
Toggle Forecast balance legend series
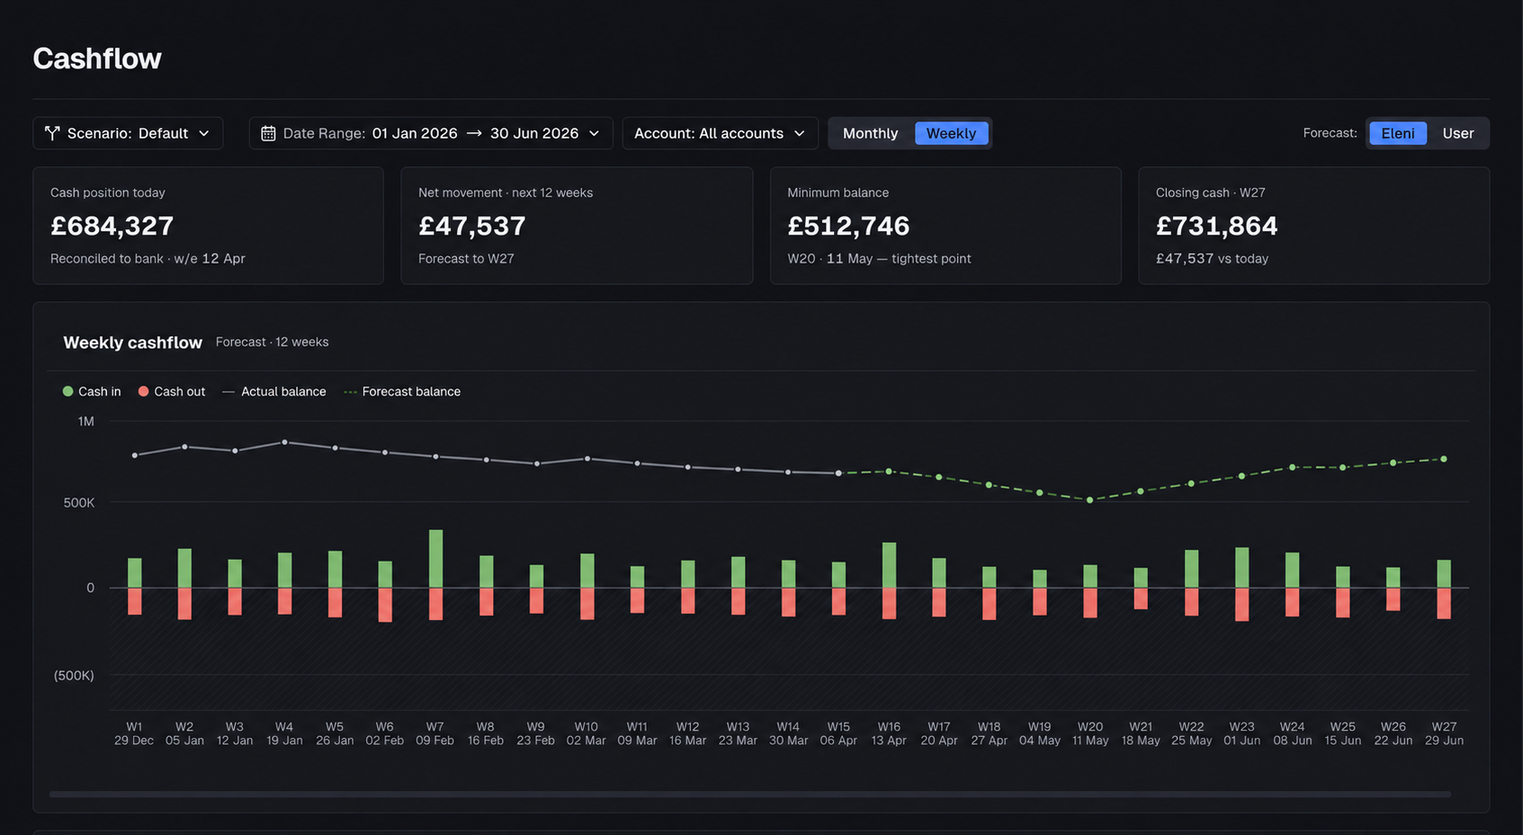click(402, 392)
